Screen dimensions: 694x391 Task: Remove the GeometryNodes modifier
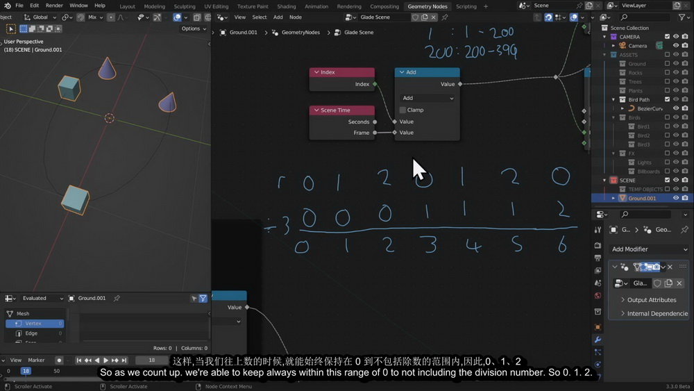point(670,267)
